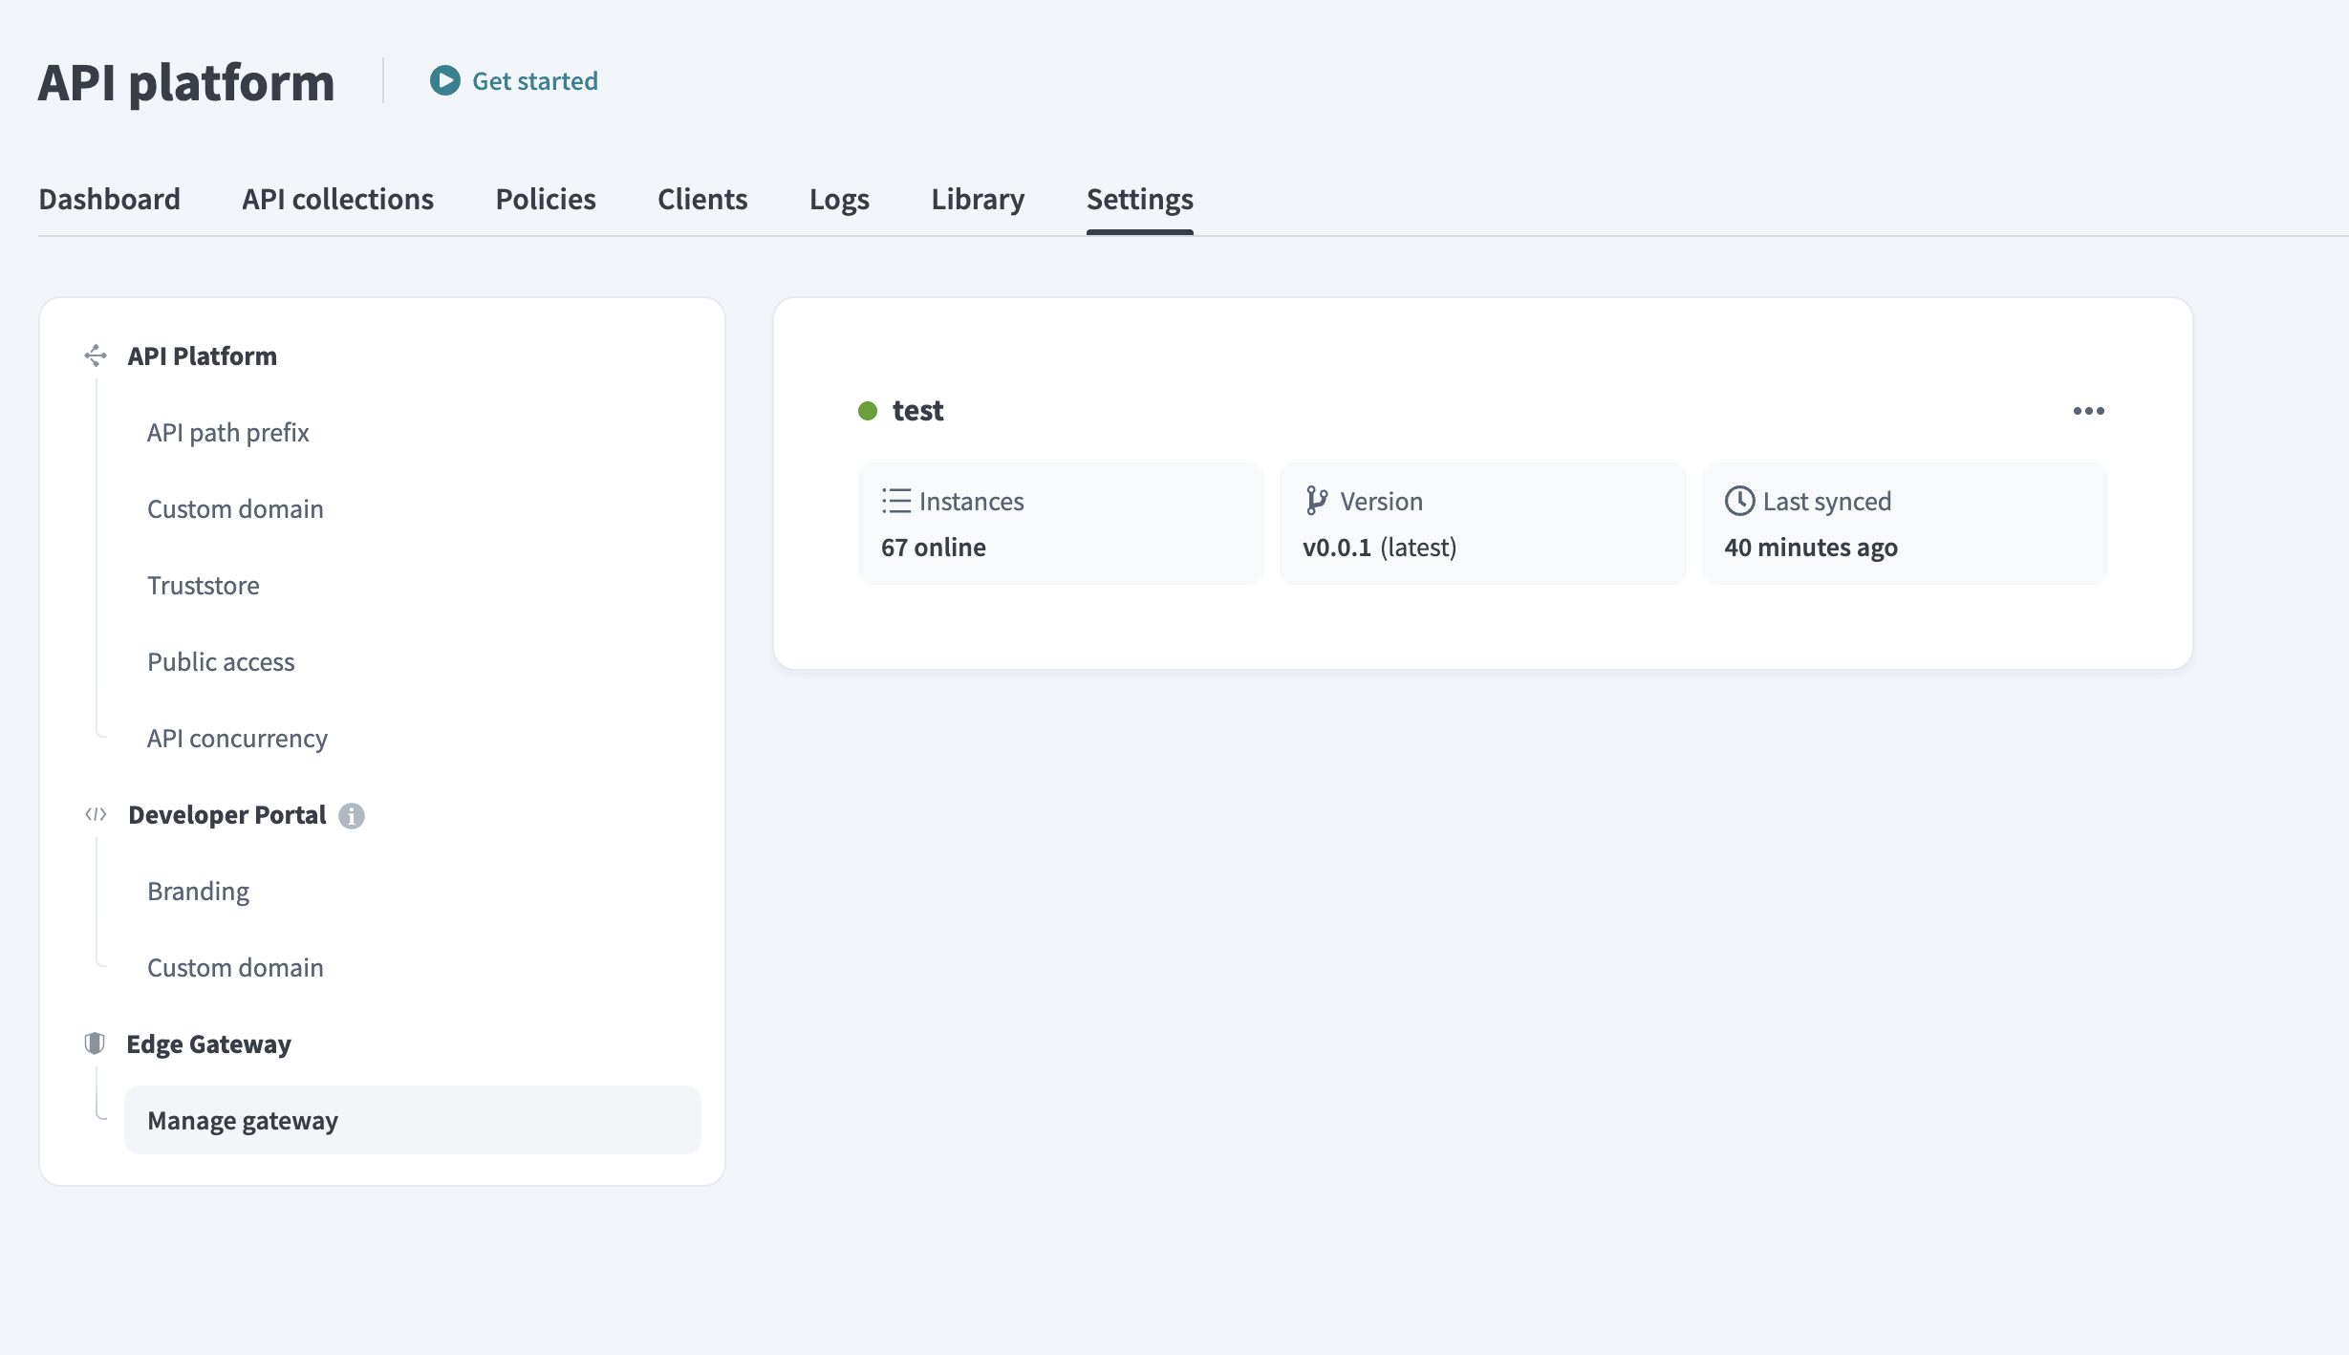Click the API Platform branch icon
This screenshot has height=1355, width=2349.
(95, 355)
